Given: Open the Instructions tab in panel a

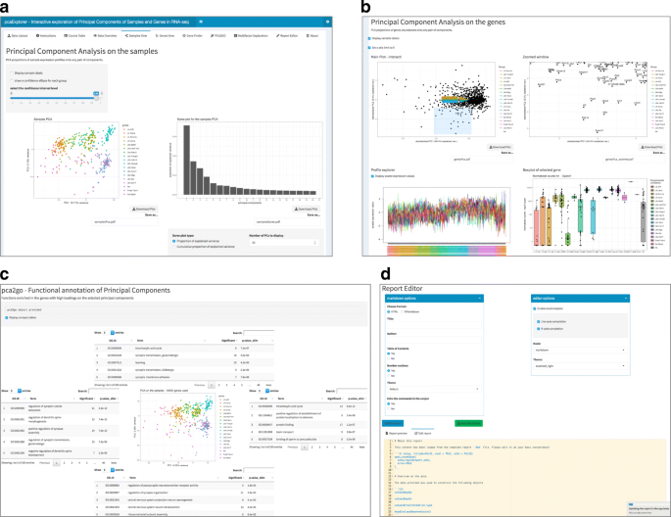Looking at the screenshot, I should [x=46, y=36].
